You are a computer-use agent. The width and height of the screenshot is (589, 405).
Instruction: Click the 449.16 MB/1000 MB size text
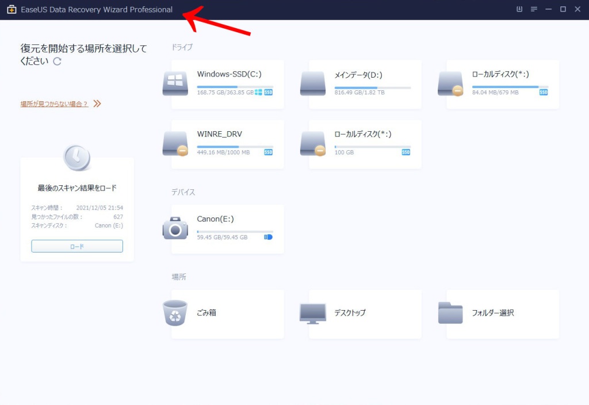click(223, 152)
